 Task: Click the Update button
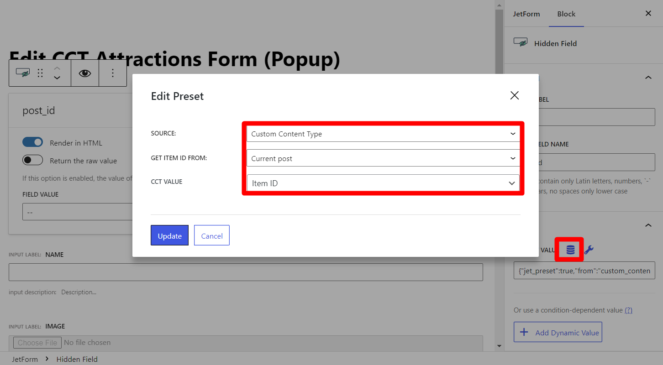169,235
